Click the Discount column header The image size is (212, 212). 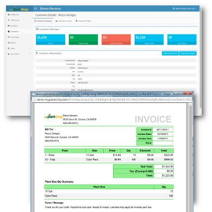[145, 151]
